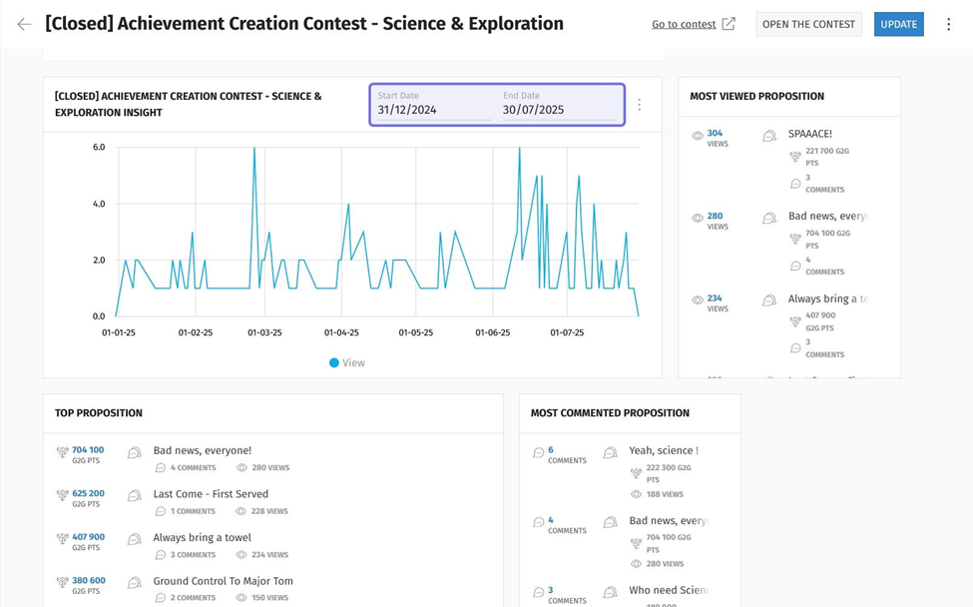Screen dimensions: 973x607
Task: Open 'Yeah, science !' in Most Commented
Action: 663,451
